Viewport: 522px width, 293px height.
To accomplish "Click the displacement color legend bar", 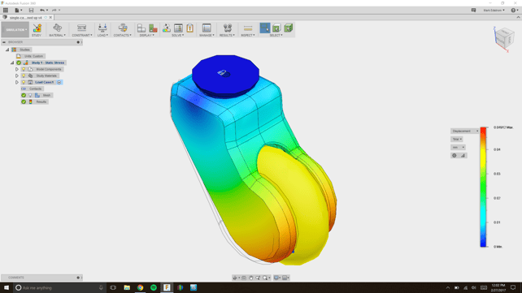I will point(483,187).
